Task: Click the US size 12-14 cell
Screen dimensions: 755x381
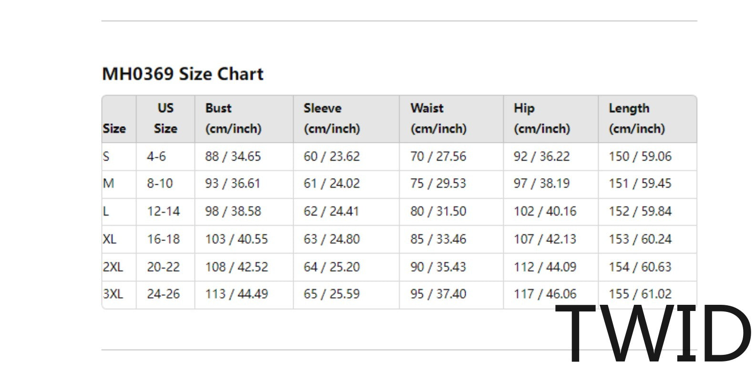Action: coord(163,211)
